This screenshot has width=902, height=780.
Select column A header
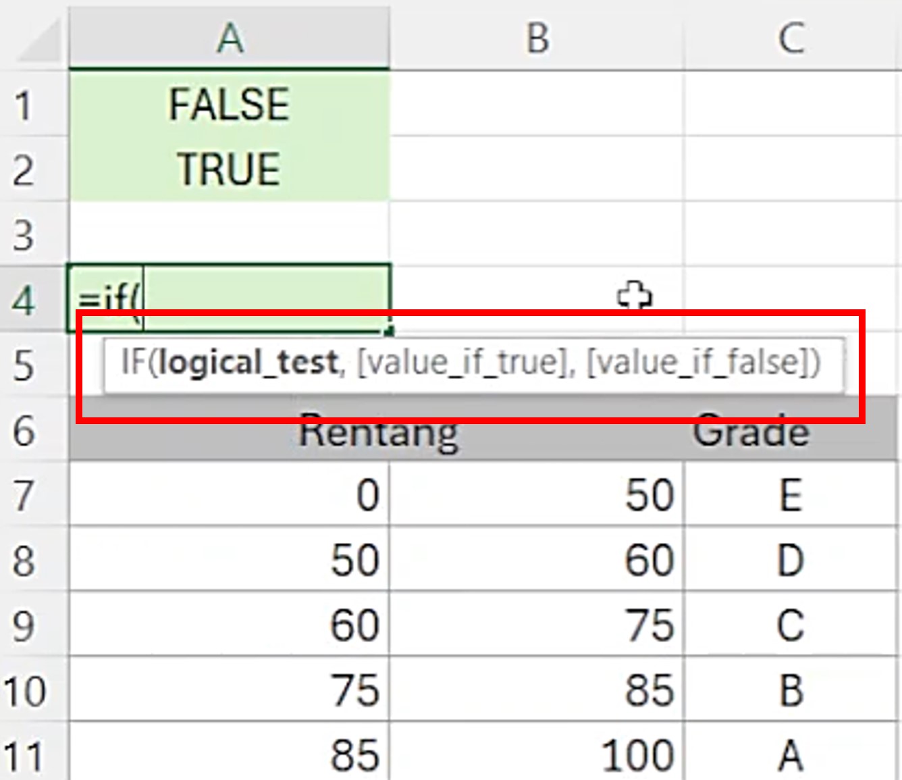click(x=230, y=38)
